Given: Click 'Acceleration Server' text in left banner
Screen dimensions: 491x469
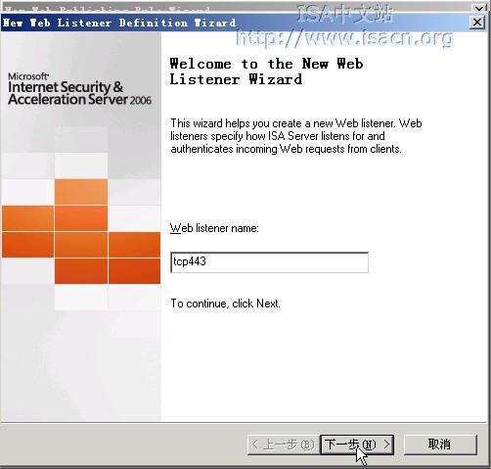Looking at the screenshot, I should click(x=67, y=100).
